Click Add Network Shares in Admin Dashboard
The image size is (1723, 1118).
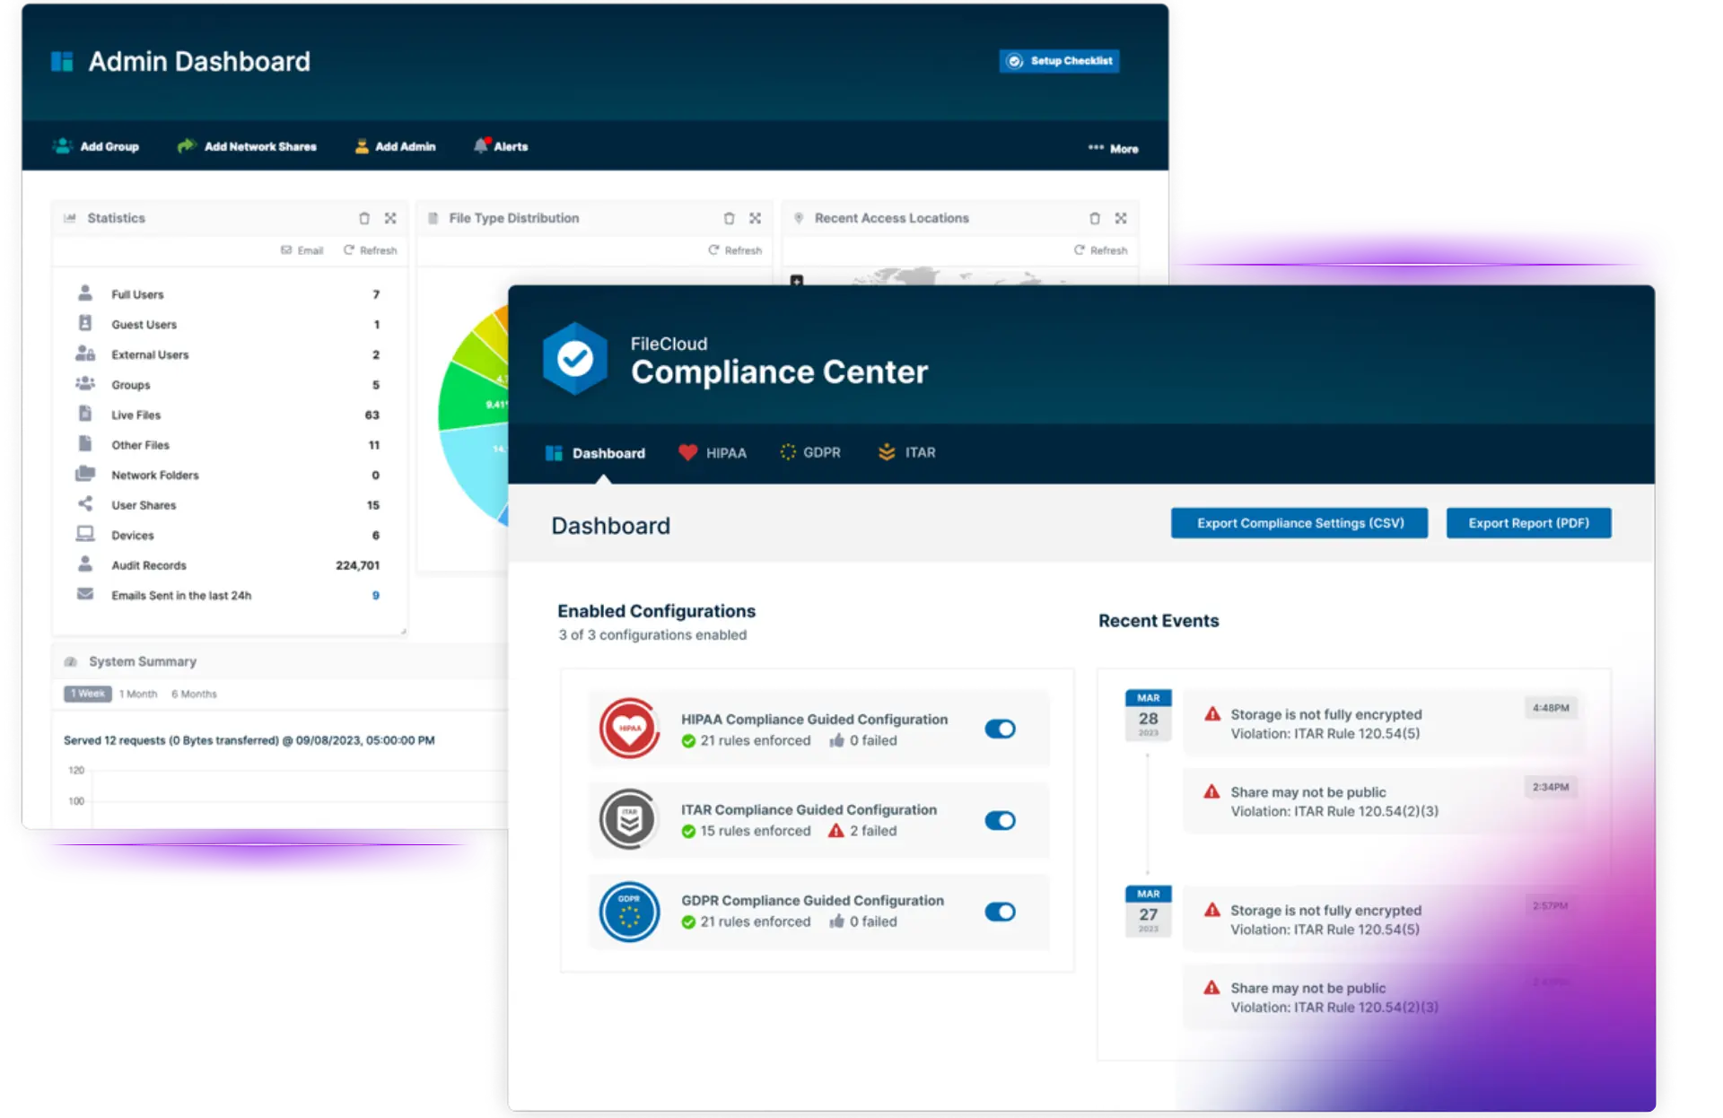pos(247,146)
